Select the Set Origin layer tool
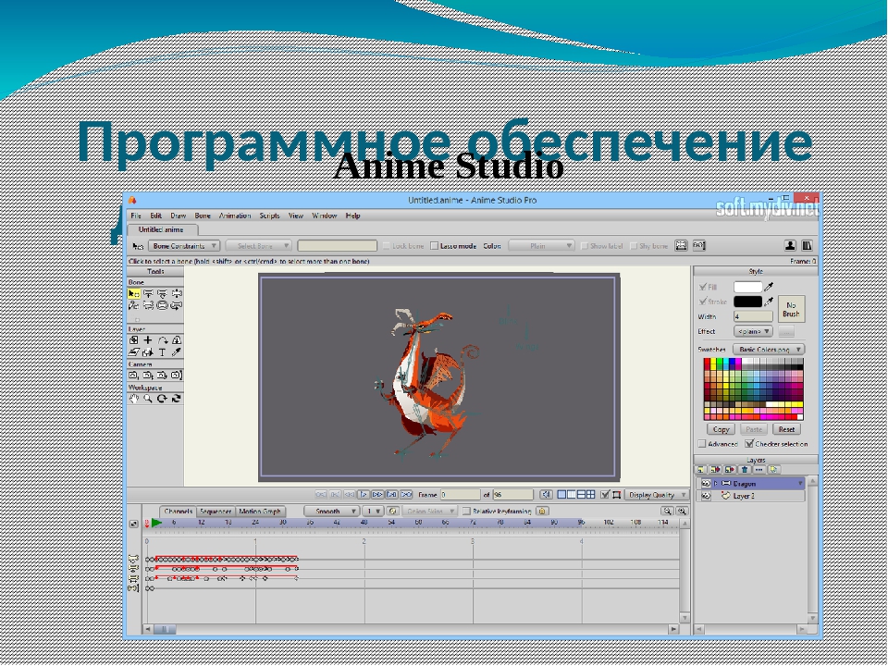888x666 pixels. (133, 340)
